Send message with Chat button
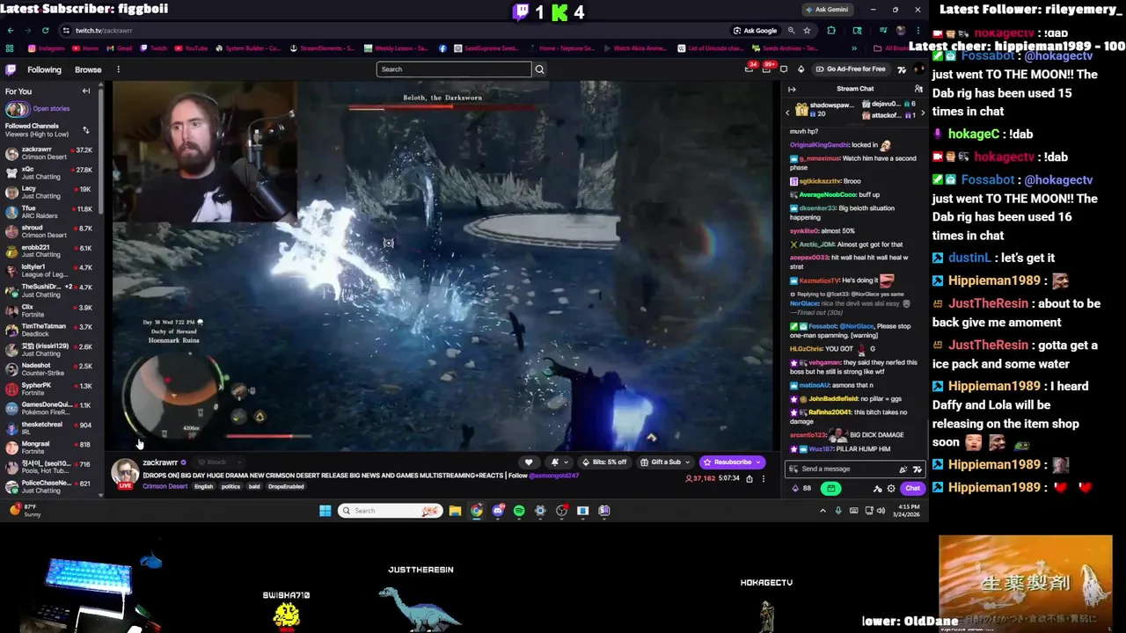 coord(912,489)
